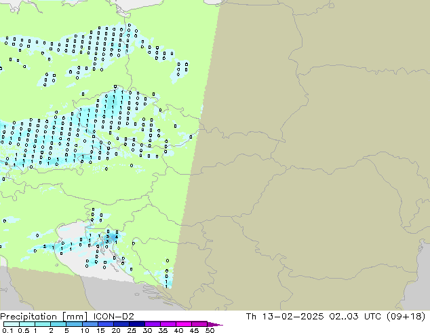Click the '(09+18)' forecast run text
The height and width of the screenshot is (333, 430).
(406, 317)
